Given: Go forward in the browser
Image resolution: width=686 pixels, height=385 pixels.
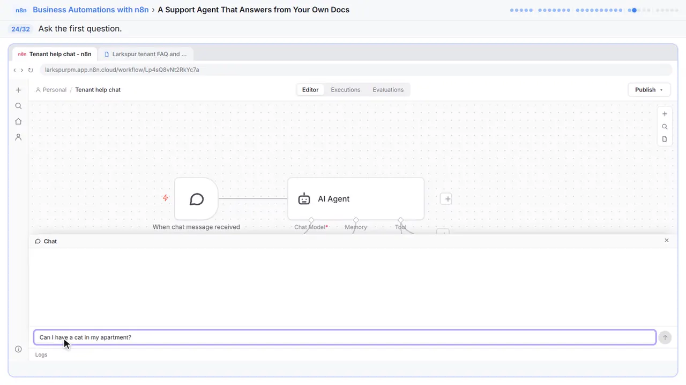Looking at the screenshot, I should [22, 70].
